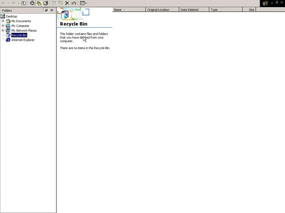Close the Explorer window

click(x=282, y=2)
